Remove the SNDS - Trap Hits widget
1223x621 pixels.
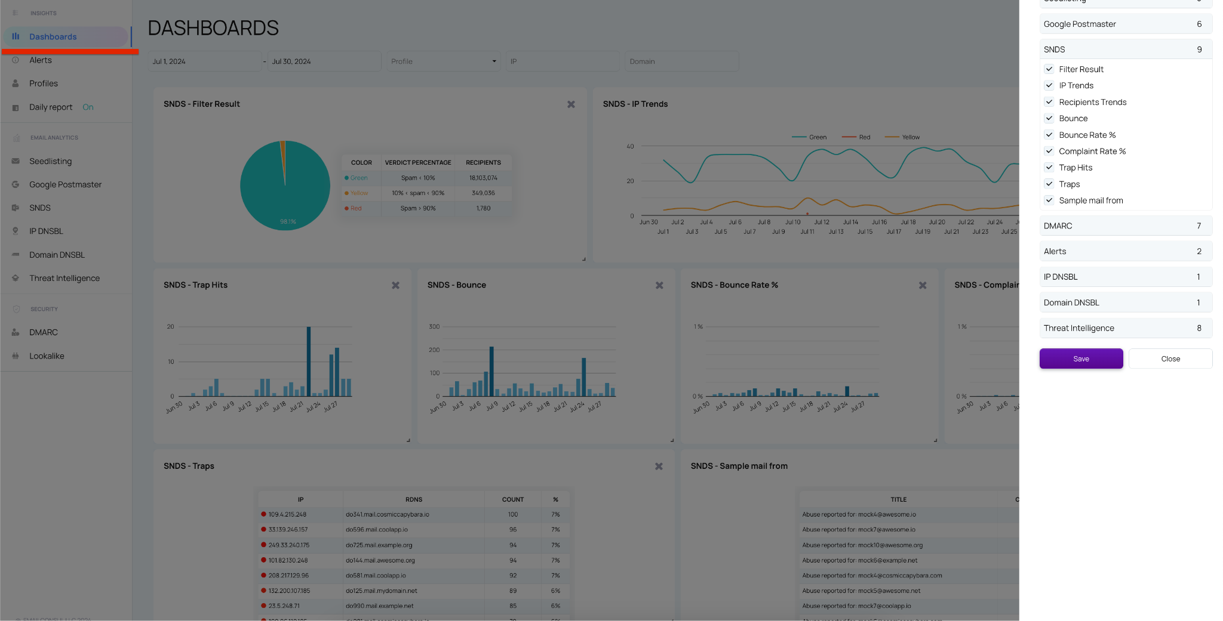395,285
